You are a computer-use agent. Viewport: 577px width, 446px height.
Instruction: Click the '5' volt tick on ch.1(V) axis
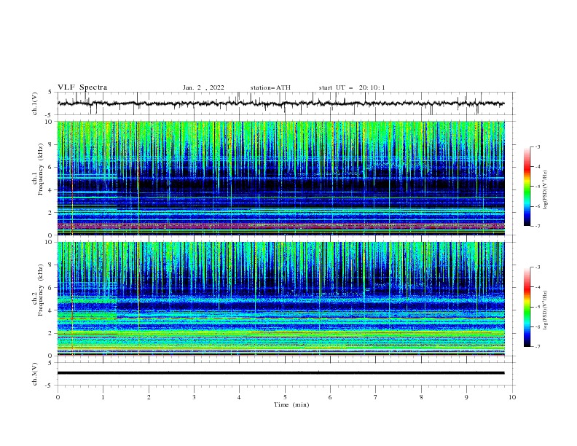click(x=51, y=92)
